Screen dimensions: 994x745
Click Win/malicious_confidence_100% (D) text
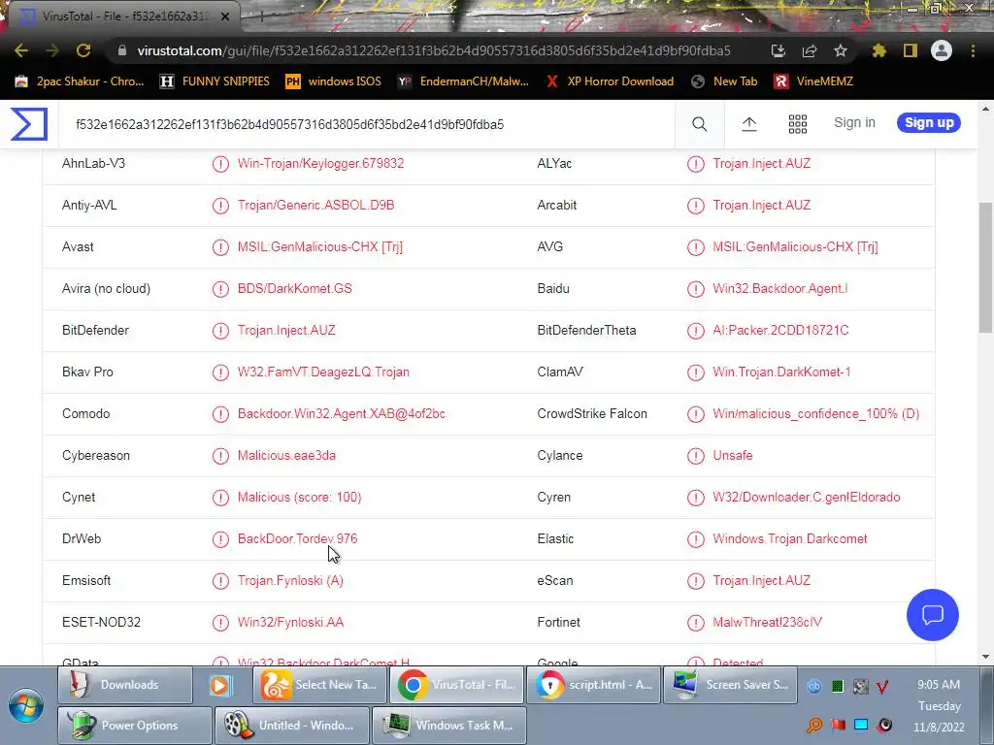[x=815, y=413]
